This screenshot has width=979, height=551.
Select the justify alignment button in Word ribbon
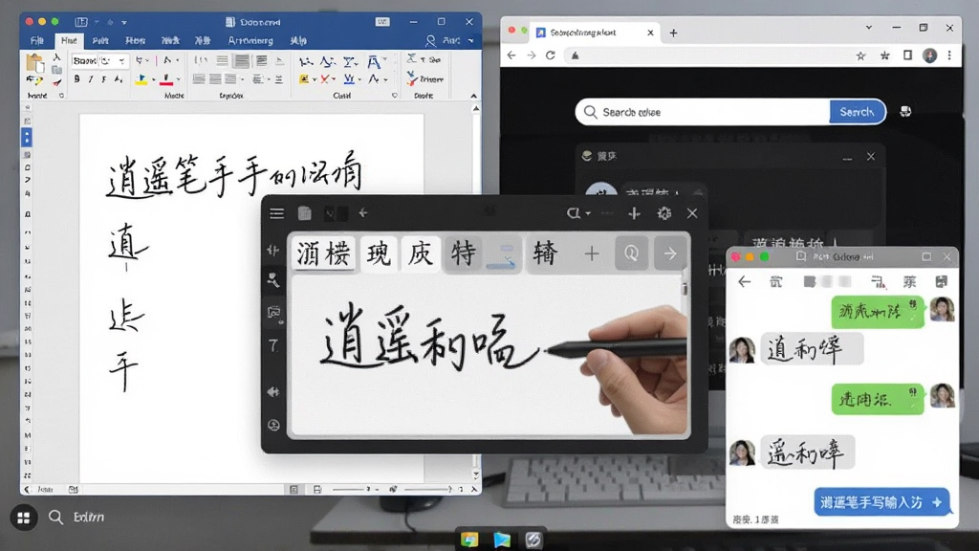(x=242, y=60)
